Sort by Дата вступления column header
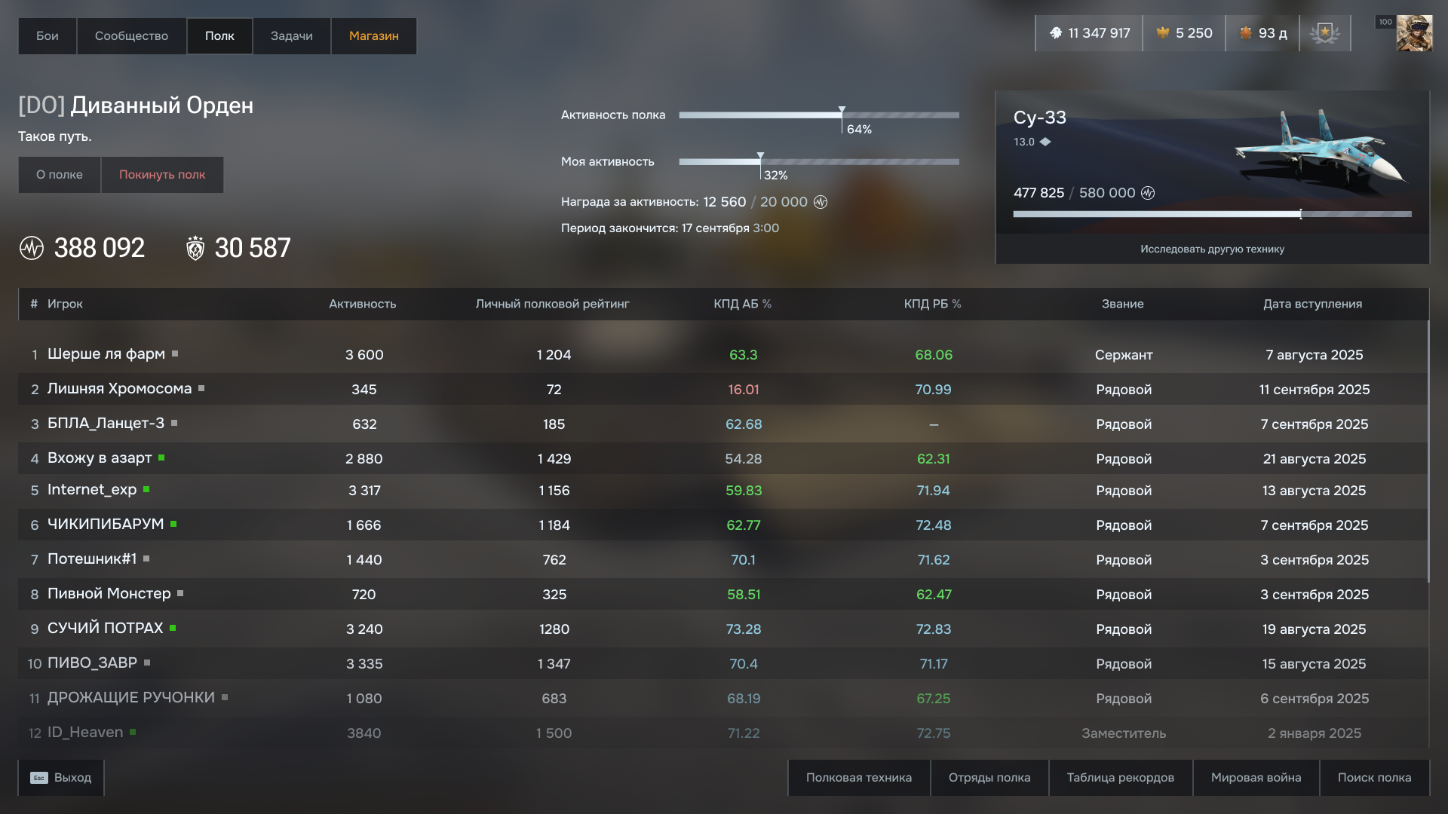Viewport: 1448px width, 814px height. coord(1312,304)
